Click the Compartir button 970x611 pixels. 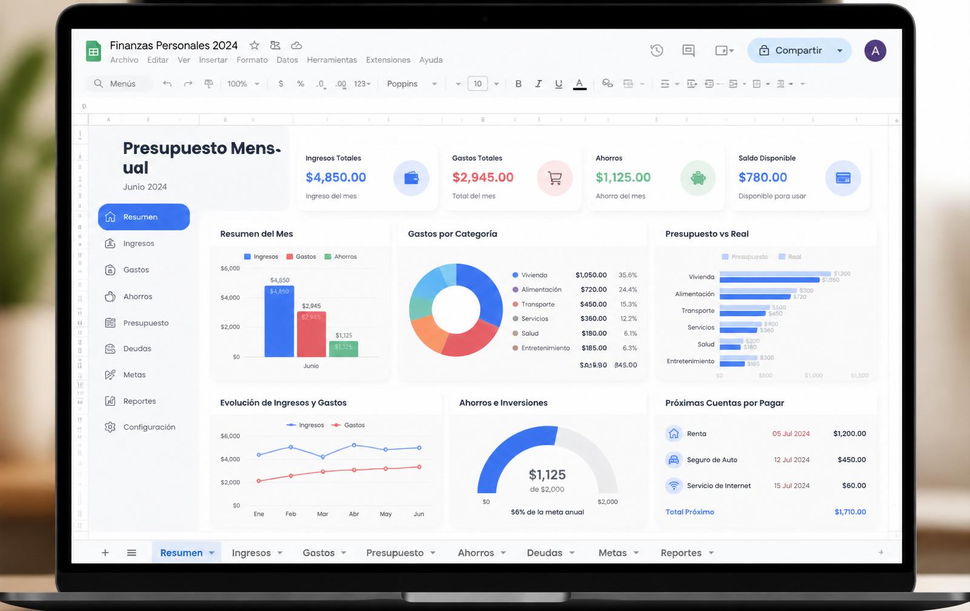(791, 50)
